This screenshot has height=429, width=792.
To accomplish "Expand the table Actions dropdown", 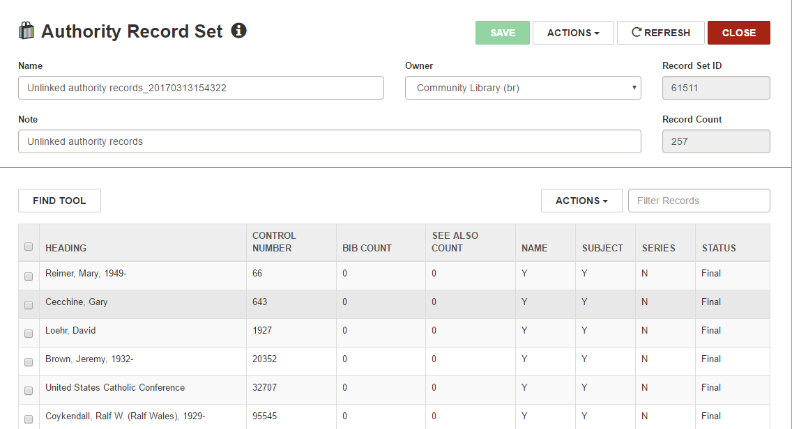I will pos(581,201).
